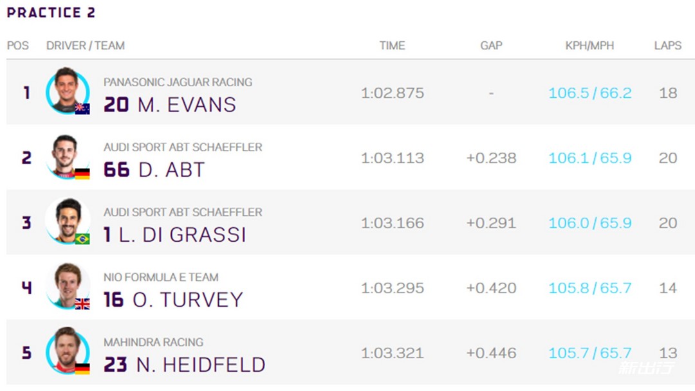Click the TIME column header
This screenshot has height=391, width=695.
coord(393,46)
